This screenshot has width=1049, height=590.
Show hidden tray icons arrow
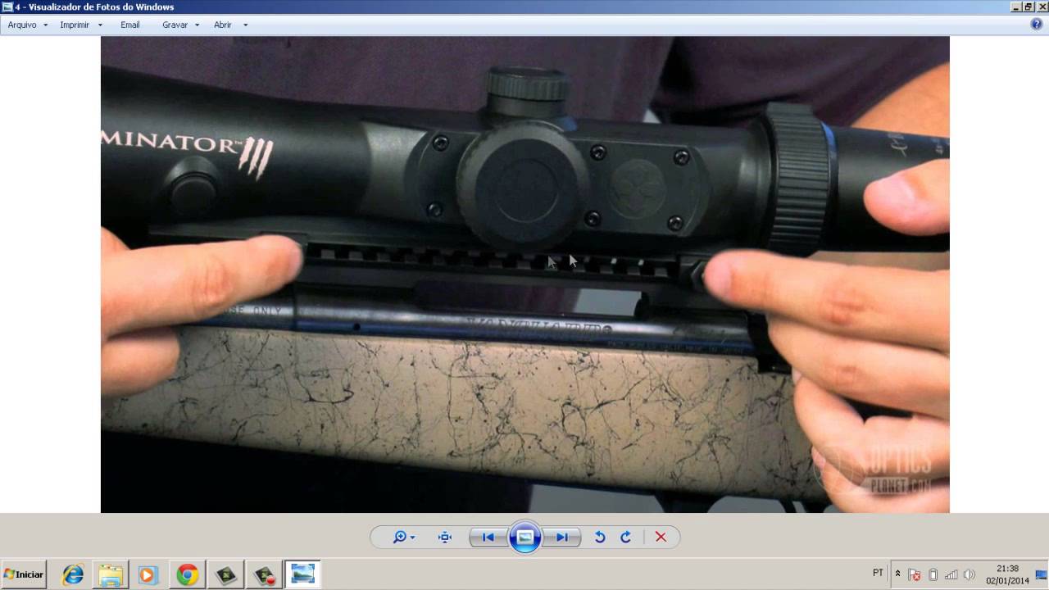pos(897,574)
